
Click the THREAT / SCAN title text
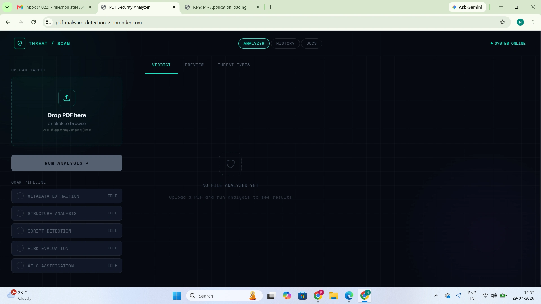49,43
